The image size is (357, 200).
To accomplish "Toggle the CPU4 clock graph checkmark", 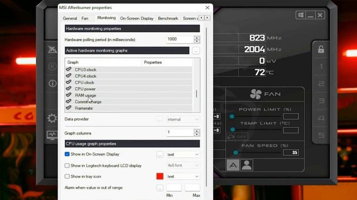I will click(x=69, y=76).
